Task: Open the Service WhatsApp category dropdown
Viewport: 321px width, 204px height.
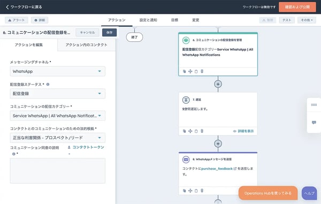Action: 58,116
